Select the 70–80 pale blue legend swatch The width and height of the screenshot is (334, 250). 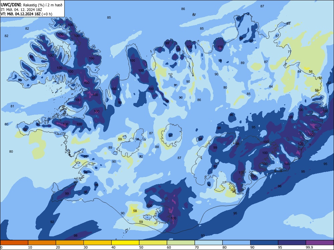(x=208, y=243)
